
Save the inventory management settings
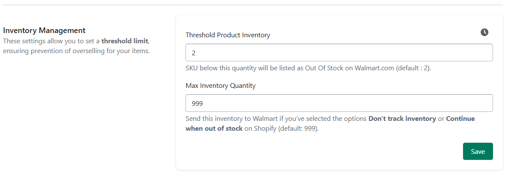[478, 151]
